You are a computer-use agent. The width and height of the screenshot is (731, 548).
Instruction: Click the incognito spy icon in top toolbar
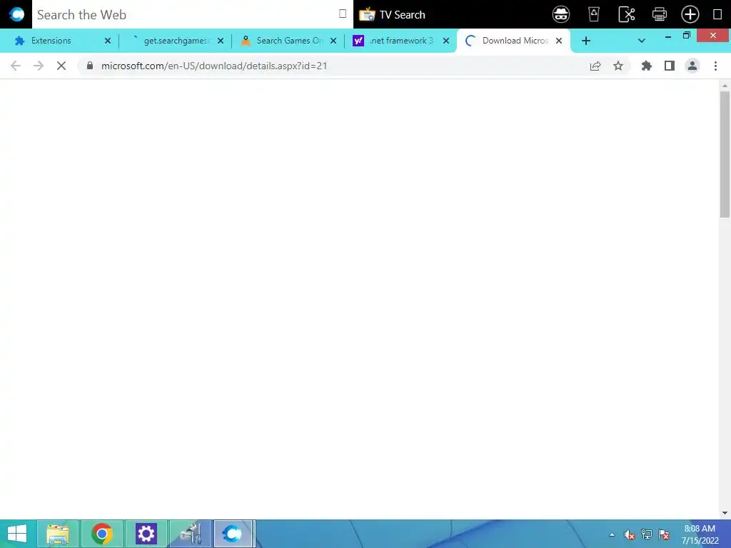(x=561, y=14)
